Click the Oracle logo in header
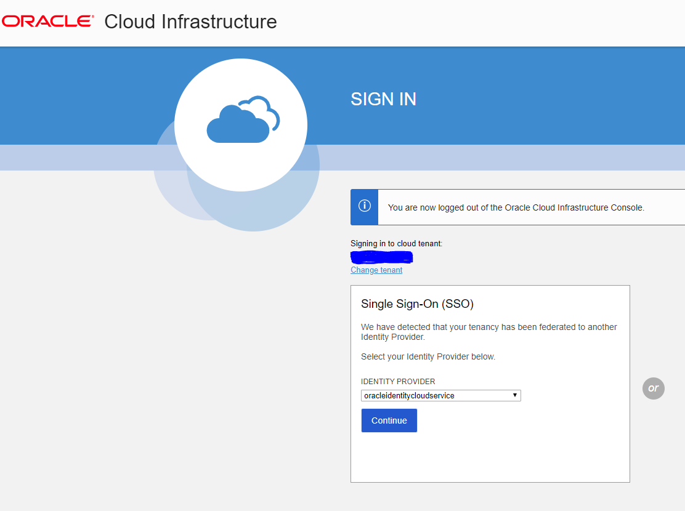The width and height of the screenshot is (685, 511). click(x=47, y=22)
